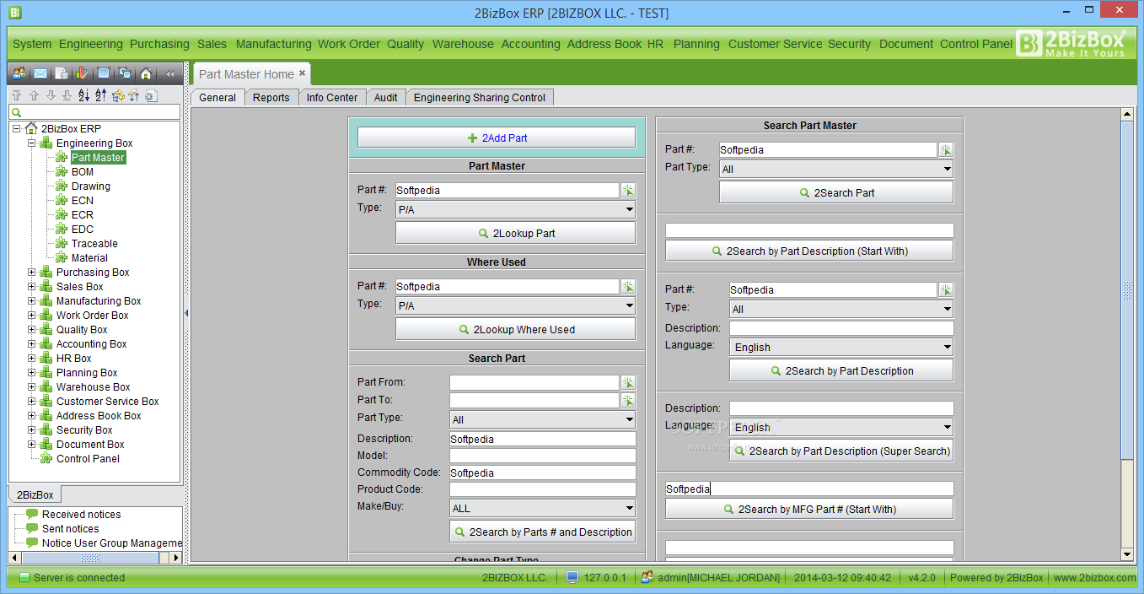This screenshot has width=1144, height=594.
Task: Click the document database icon in sidebar toolbar
Action: coord(62,73)
